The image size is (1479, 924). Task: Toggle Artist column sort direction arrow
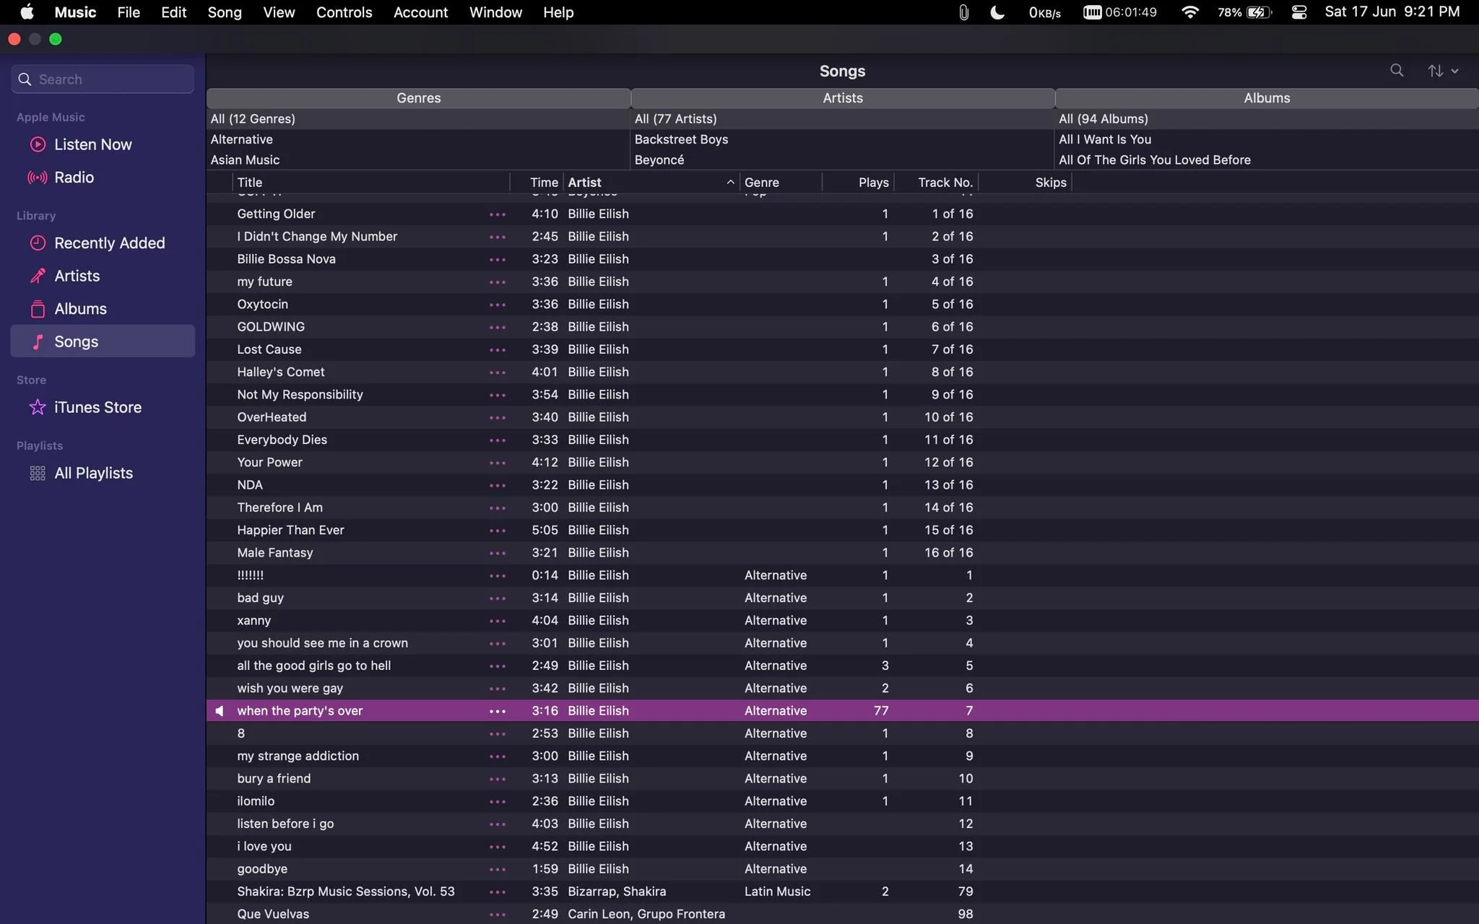[x=730, y=183]
